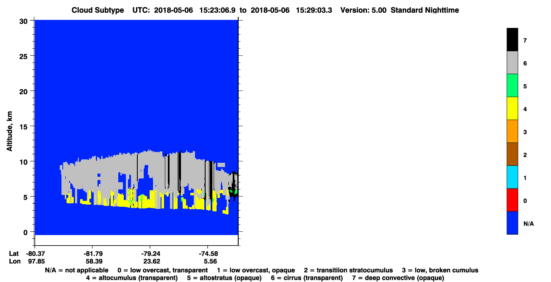Click the y-axis tick label 30
This screenshot has height=282, width=551.
[x=24, y=21]
